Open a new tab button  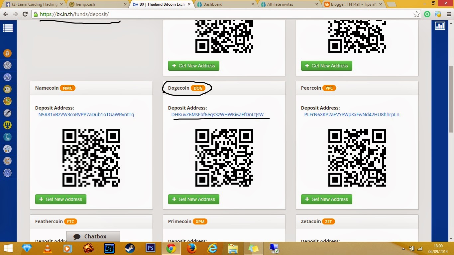point(392,5)
